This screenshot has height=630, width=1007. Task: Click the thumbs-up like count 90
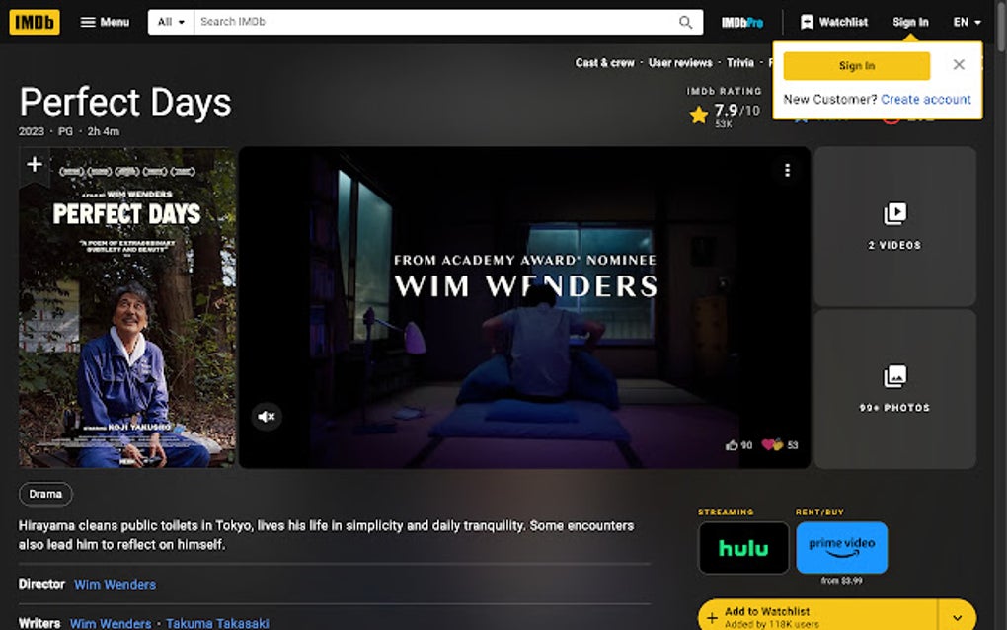pos(738,445)
